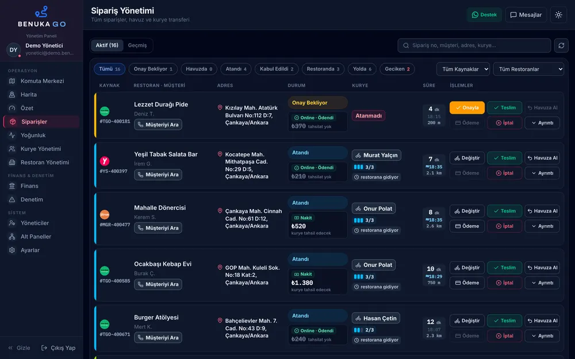The height and width of the screenshot is (359, 575).
Task: Mark Mahalle Dönercisi order as Teslim
Action: pyautogui.click(x=505, y=211)
